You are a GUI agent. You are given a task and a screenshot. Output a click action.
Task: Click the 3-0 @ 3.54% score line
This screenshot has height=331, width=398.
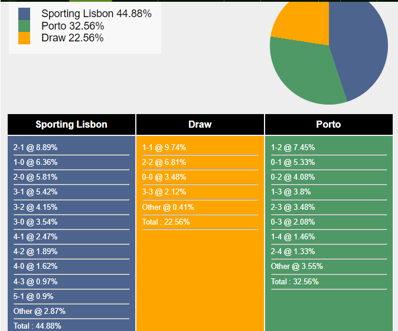pyautogui.click(x=35, y=222)
